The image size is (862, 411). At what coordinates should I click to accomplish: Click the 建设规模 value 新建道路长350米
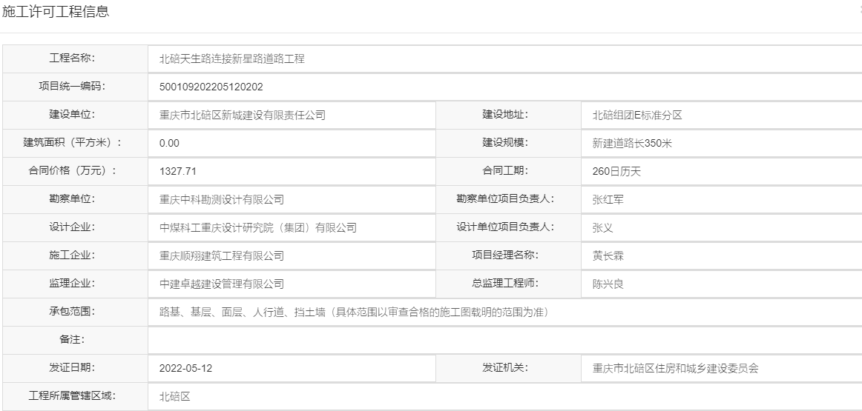point(632,144)
